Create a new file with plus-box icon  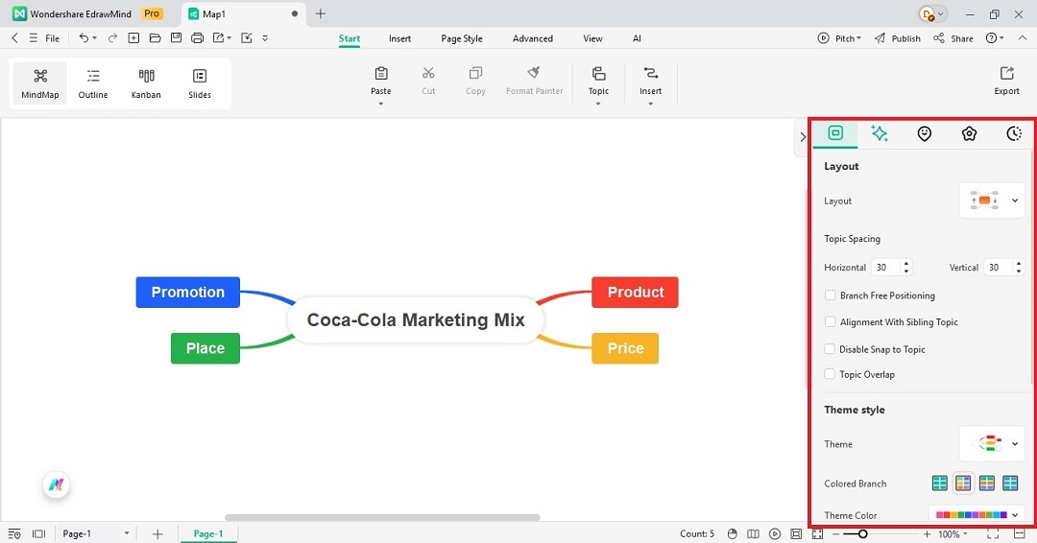coord(133,38)
